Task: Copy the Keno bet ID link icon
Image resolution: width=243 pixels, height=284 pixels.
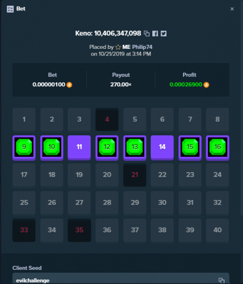Action: click(x=147, y=34)
